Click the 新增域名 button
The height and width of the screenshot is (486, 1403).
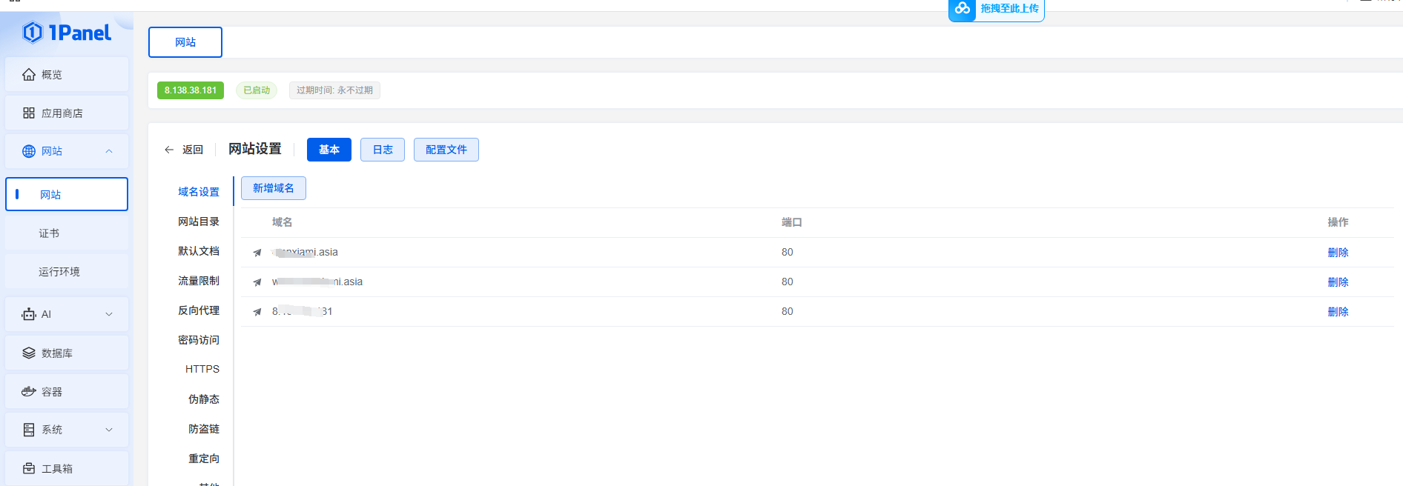tap(273, 187)
